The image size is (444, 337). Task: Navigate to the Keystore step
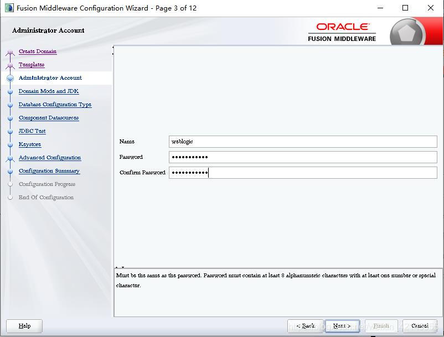(30, 144)
